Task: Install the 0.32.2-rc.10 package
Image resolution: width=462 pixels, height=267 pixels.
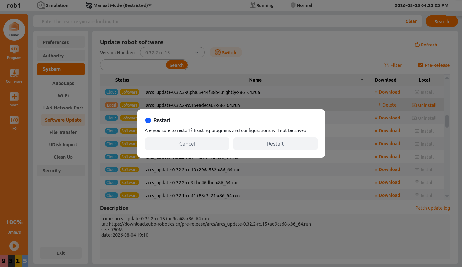Action: (x=424, y=170)
